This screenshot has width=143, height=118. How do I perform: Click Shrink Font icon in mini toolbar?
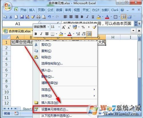[x=69, y=27]
